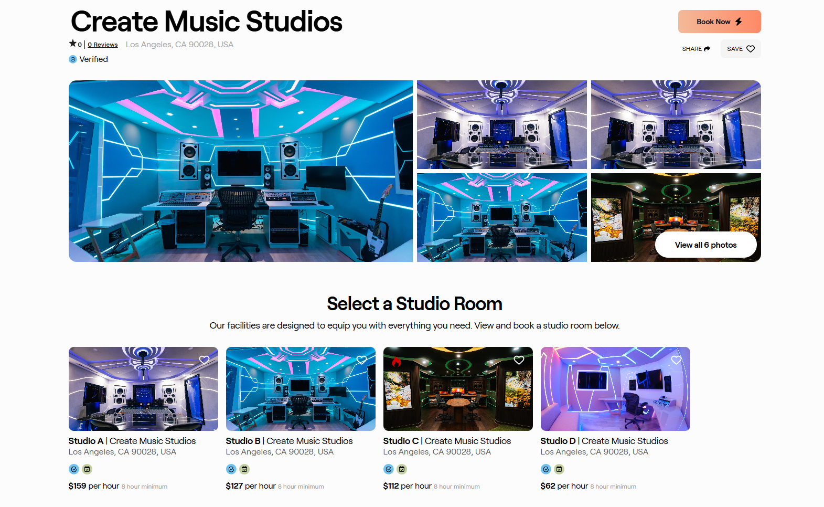Image resolution: width=824 pixels, height=507 pixels.
Task: Click Studio D address text
Action: coord(594,452)
